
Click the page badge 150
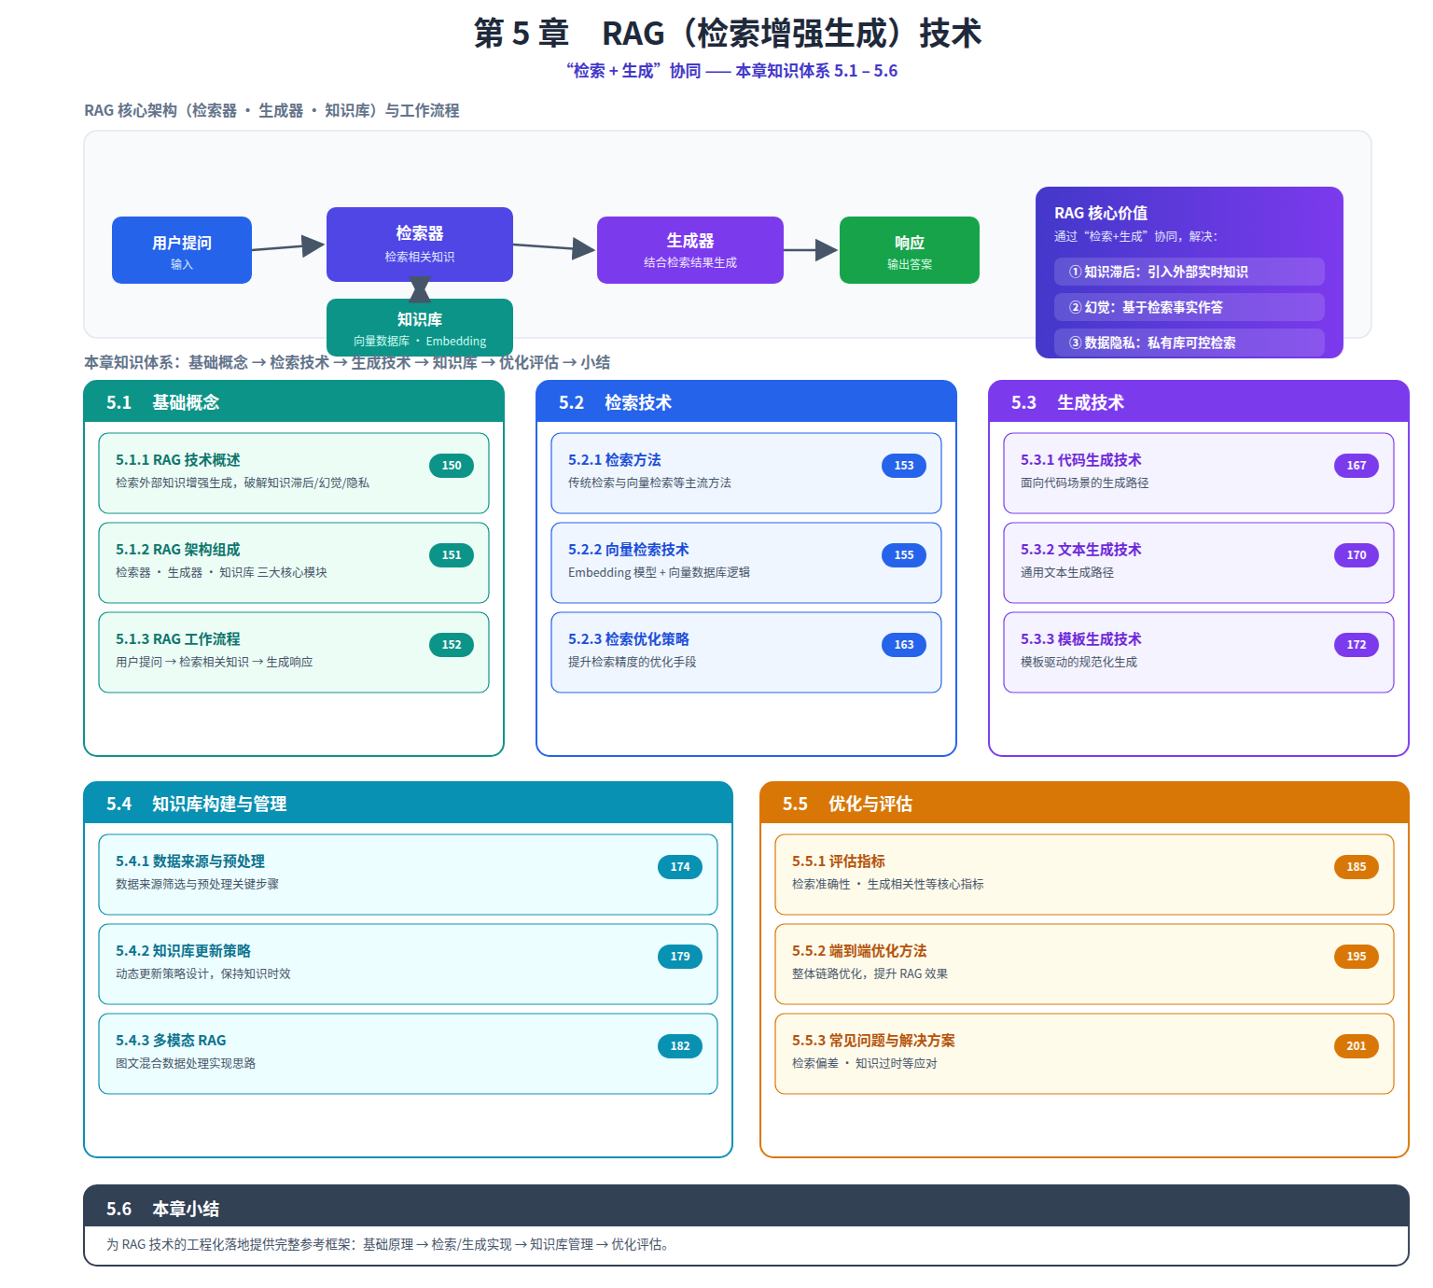[x=452, y=466]
